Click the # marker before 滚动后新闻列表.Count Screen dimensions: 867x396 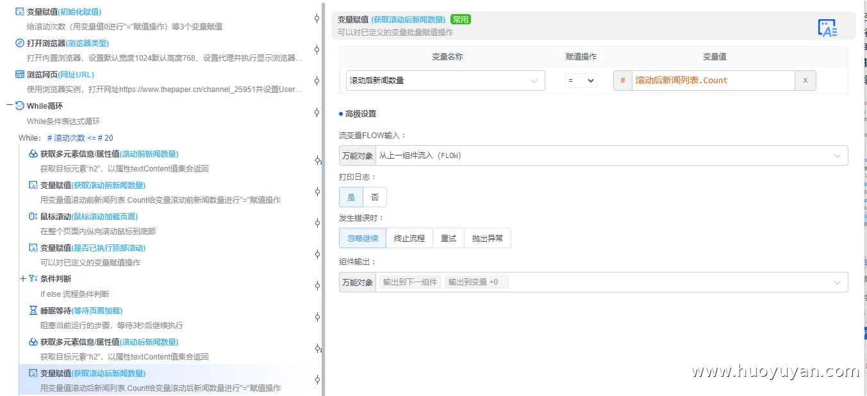coord(622,80)
